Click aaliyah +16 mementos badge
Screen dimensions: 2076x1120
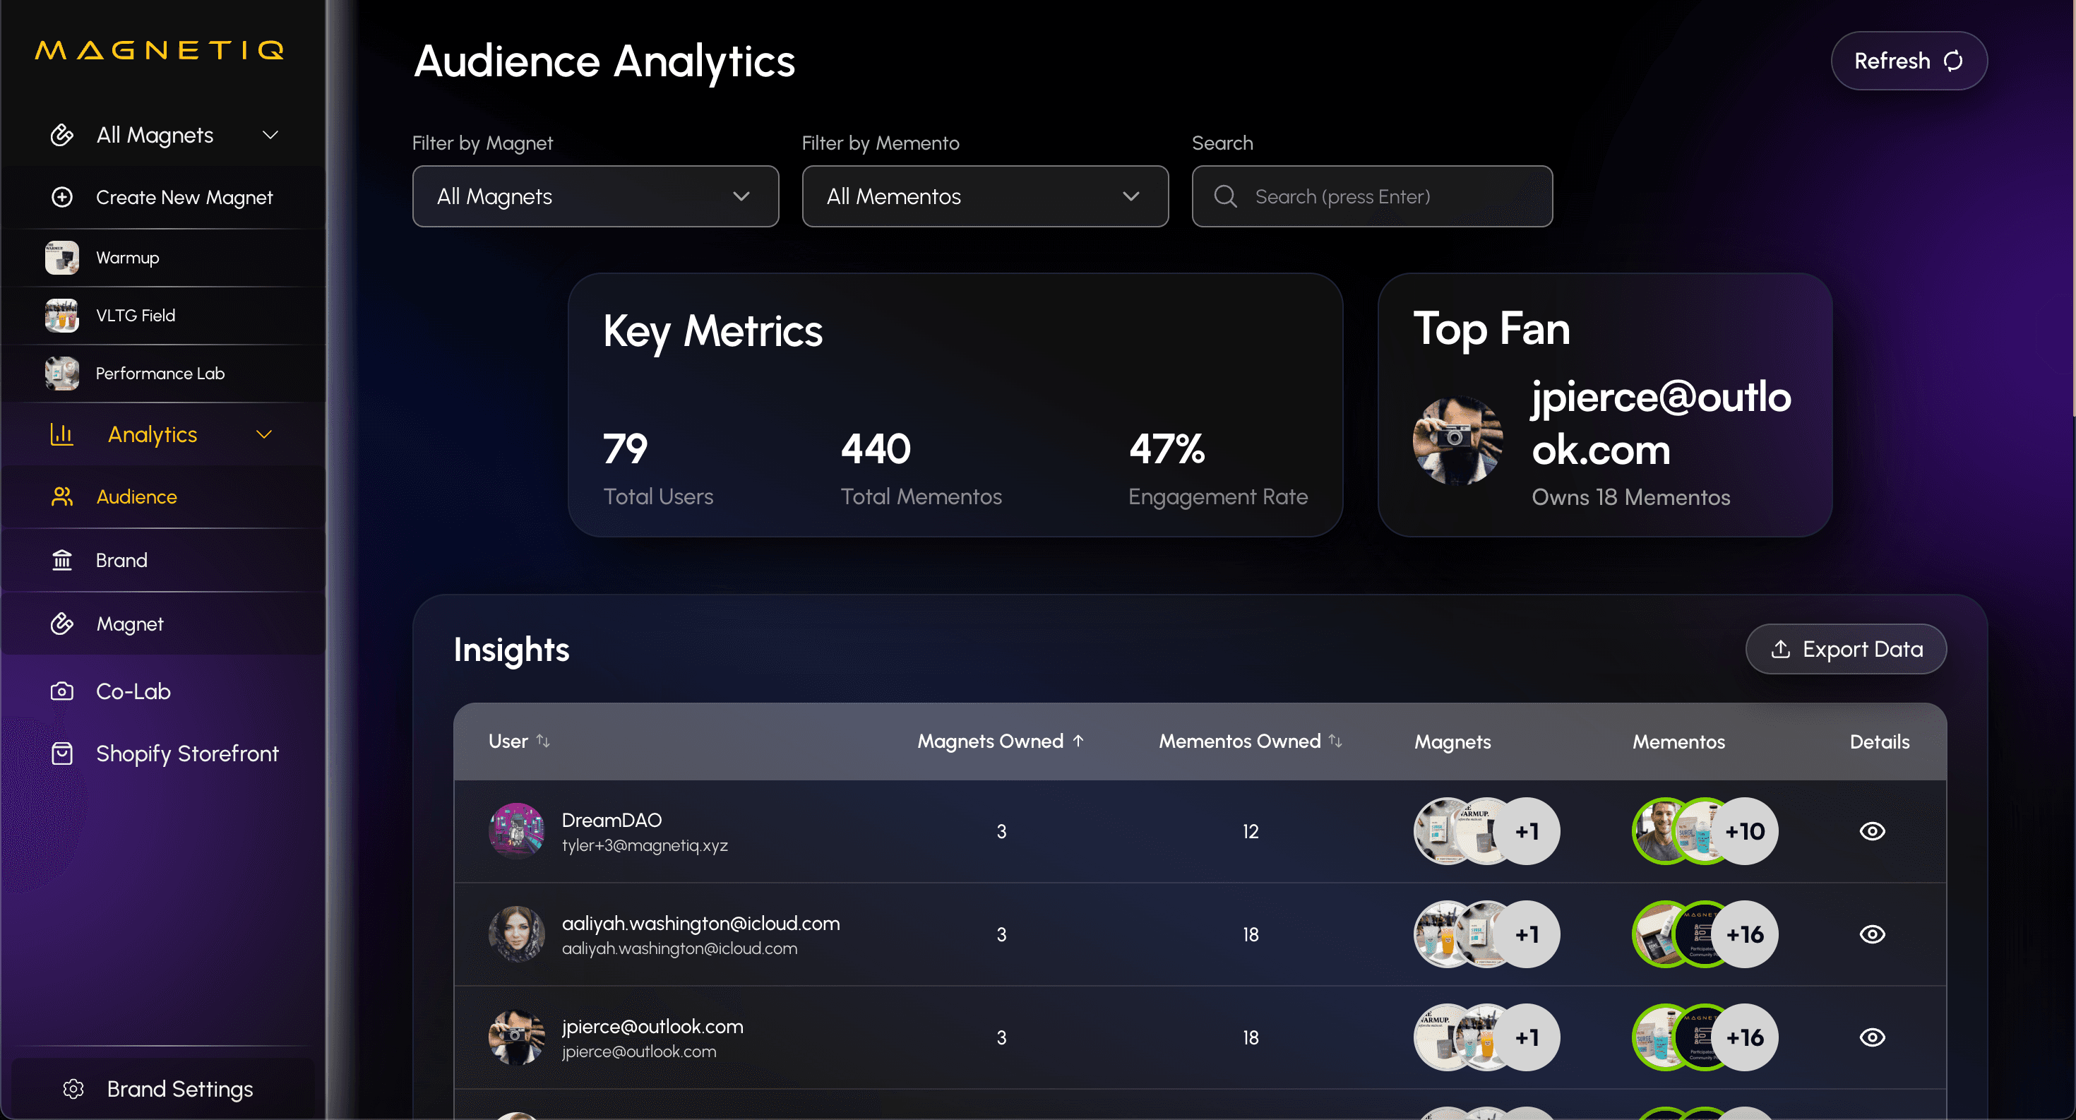pyautogui.click(x=1745, y=935)
